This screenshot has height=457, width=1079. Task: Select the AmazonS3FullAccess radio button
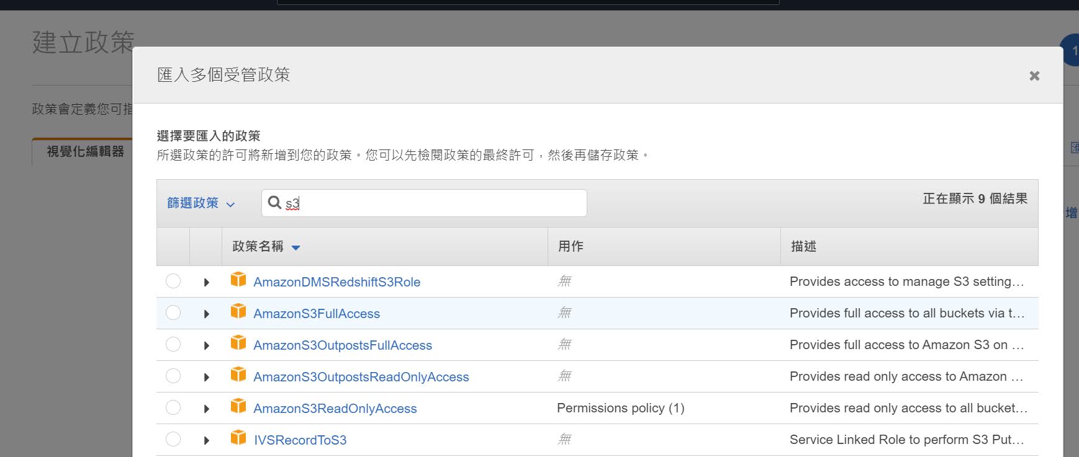coord(173,313)
